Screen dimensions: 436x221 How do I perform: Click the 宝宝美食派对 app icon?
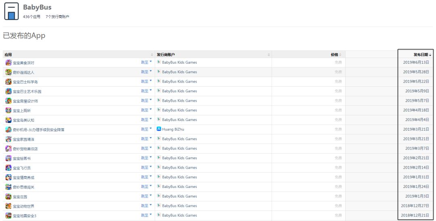[8, 63]
